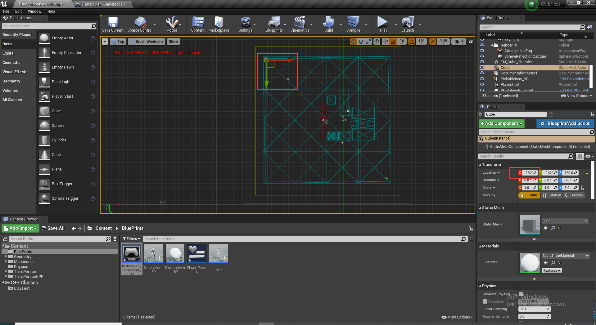596x325 pixels.
Task: Open the Source Control toolbar icon
Action: coord(140,24)
